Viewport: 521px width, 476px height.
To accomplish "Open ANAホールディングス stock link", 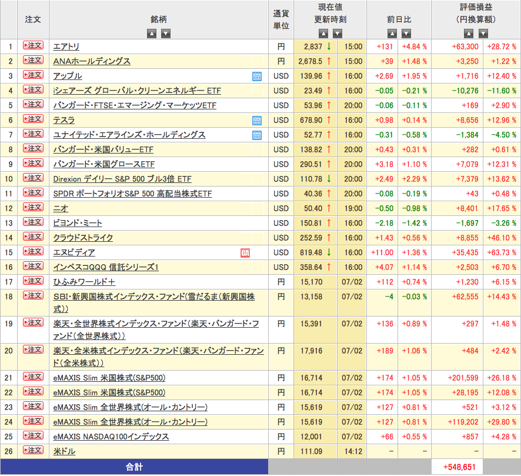I will click(92, 61).
